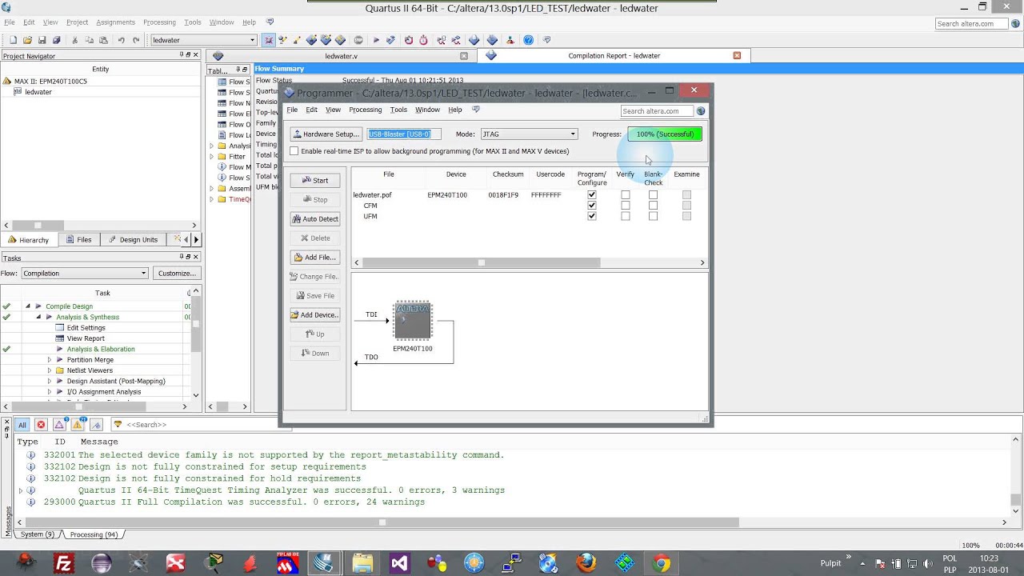Collapse the Compile Design task tree
The height and width of the screenshot is (576, 1024).
[28, 306]
